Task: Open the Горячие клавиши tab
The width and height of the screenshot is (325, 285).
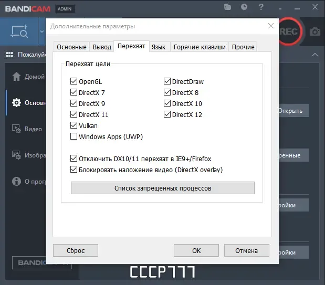Action: [200, 47]
